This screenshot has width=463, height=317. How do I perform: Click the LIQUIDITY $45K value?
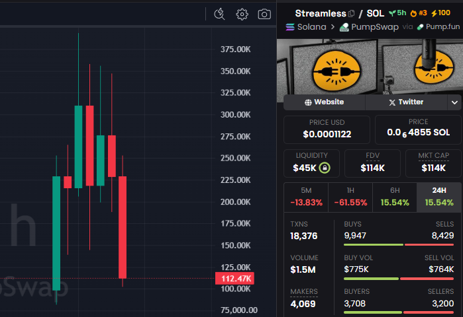tap(305, 168)
